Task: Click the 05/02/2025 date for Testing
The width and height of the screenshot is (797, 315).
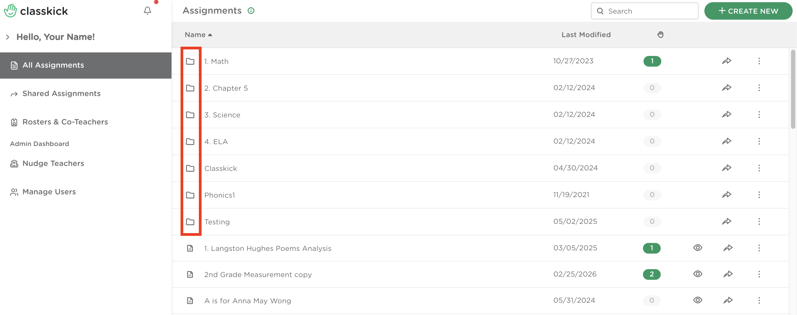Action: tap(575, 221)
